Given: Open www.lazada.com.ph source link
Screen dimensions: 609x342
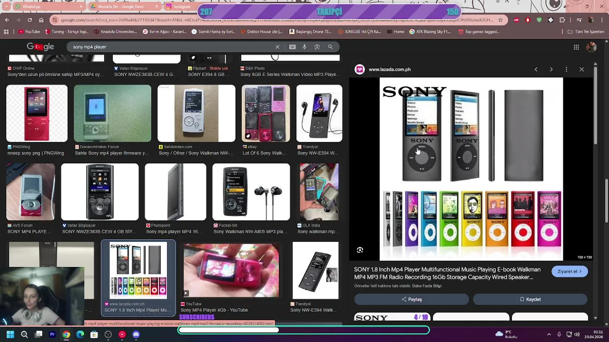Looking at the screenshot, I should (x=389, y=69).
